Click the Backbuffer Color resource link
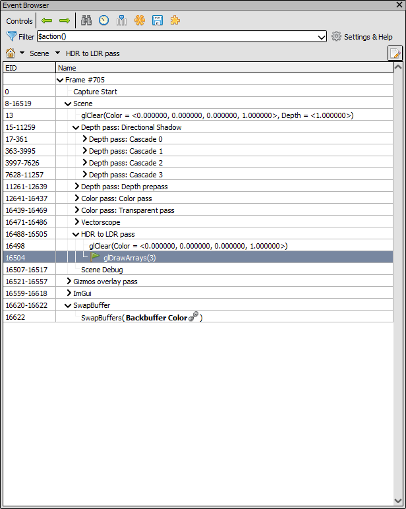The height and width of the screenshot is (509, 406). click(157, 318)
